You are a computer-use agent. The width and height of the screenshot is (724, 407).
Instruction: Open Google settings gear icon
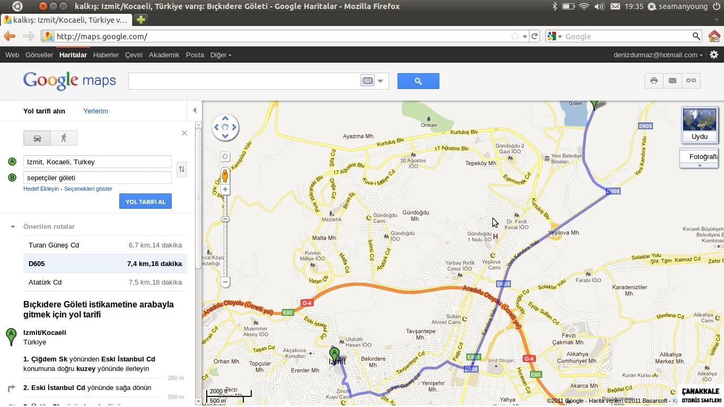click(714, 55)
